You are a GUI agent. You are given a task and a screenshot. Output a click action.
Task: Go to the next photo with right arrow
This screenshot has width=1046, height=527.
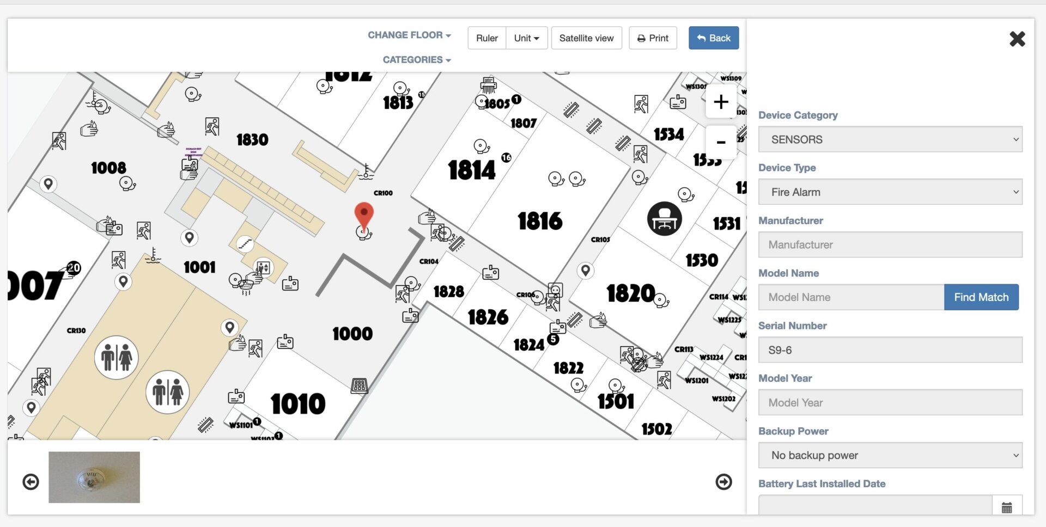click(723, 482)
